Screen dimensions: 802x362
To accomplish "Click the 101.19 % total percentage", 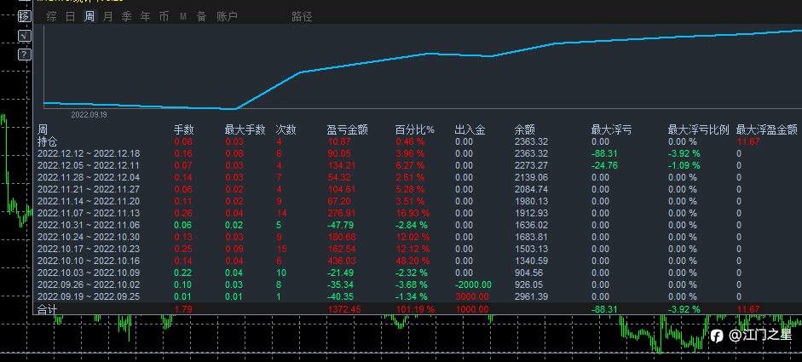I will click(x=415, y=309).
